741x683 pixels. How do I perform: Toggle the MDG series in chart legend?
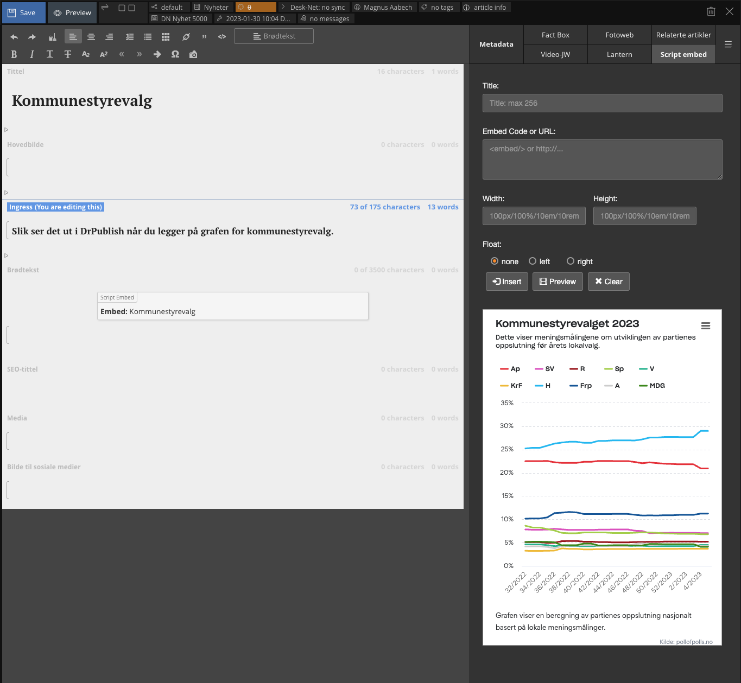[652, 386]
